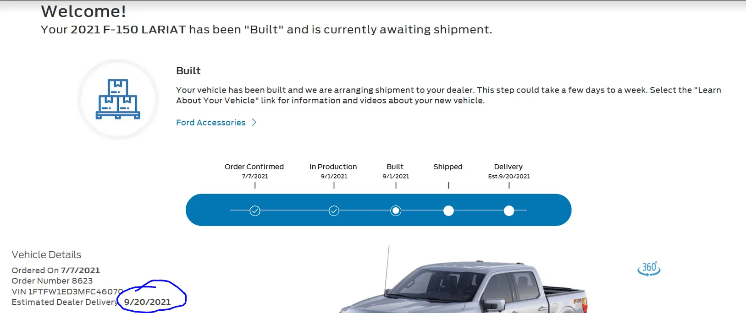Open the Ford Accessories link

tap(211, 123)
